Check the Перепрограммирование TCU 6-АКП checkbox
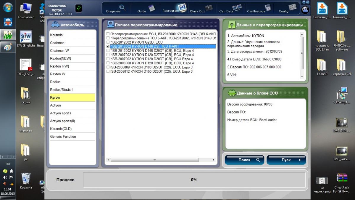Viewport: 355px width, 200px height. (108, 38)
